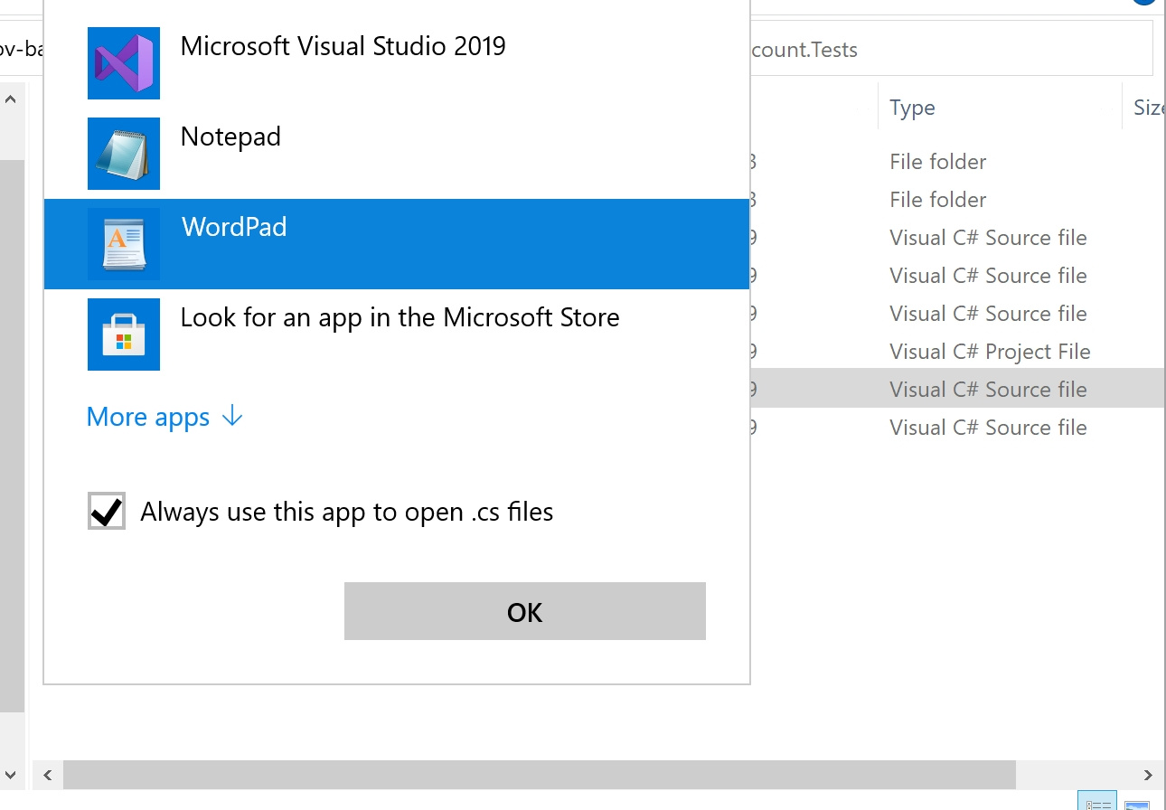Click the horizontal scrollbar left arrow

tap(47, 775)
